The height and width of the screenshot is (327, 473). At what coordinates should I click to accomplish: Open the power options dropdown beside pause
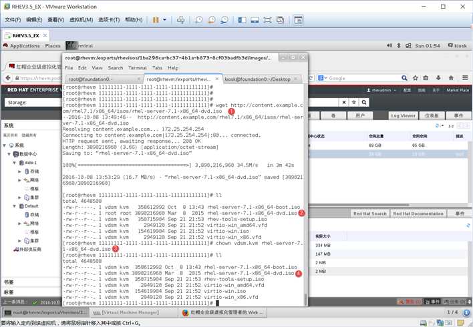[164, 20]
